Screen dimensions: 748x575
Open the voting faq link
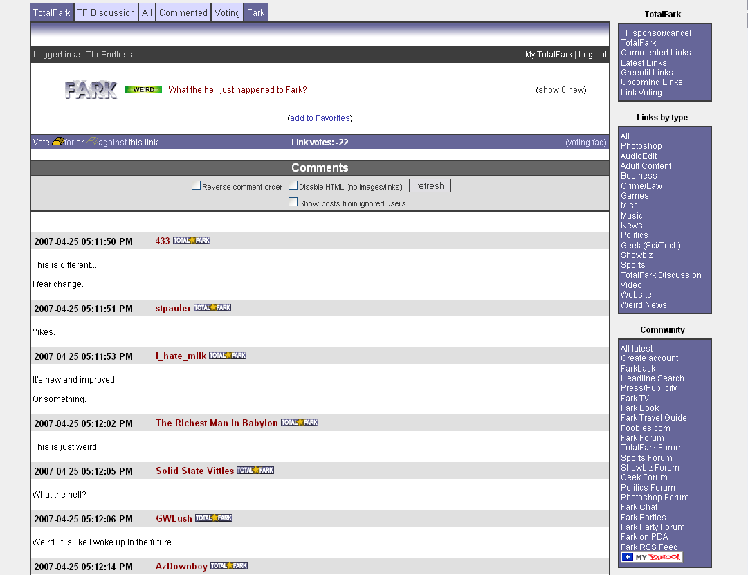tap(586, 143)
